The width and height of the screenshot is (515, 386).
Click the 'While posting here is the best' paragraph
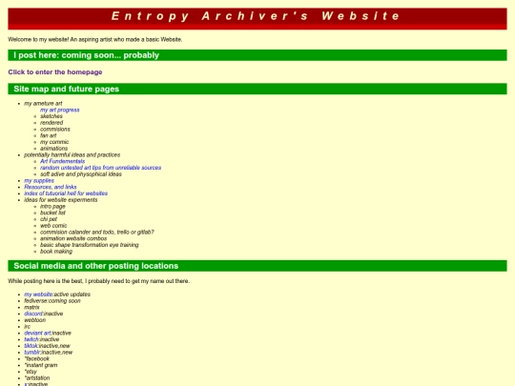tap(99, 281)
